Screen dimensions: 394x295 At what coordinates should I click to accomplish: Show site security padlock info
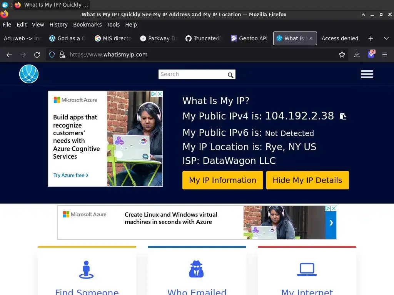click(62, 55)
